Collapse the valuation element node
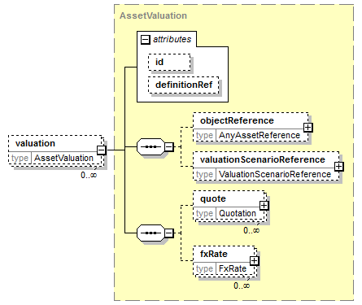362x305 pixels. 102,150
